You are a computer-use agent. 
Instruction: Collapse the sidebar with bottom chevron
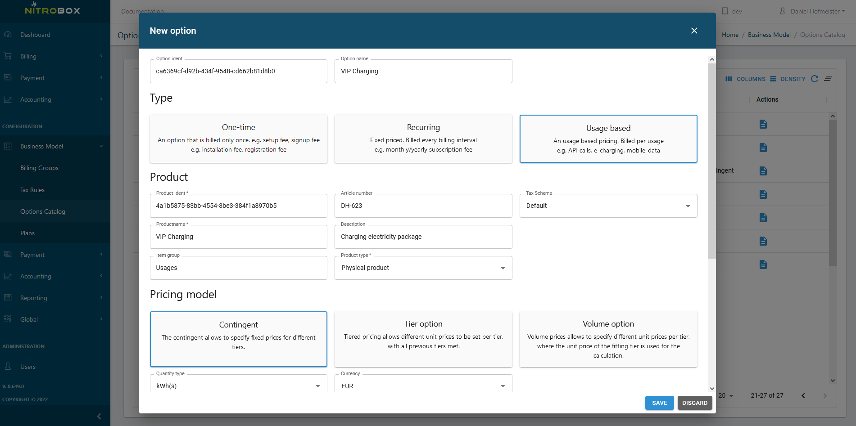pos(99,416)
